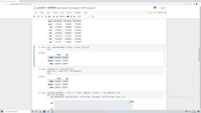Click the Jupyter logo
This screenshot has height=113, width=201.
[x=39, y=8]
